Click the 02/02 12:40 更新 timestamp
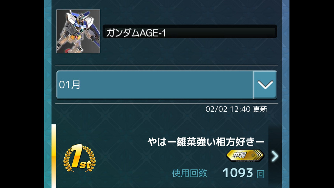 (236, 109)
